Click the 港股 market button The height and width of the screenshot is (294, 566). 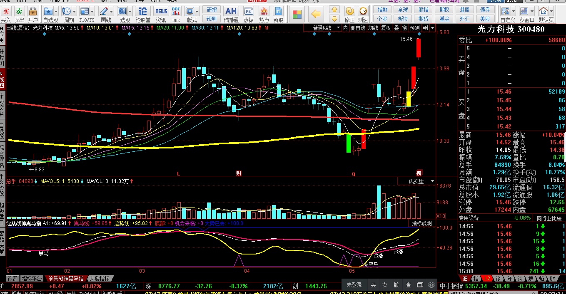pyautogui.click(x=465, y=10)
